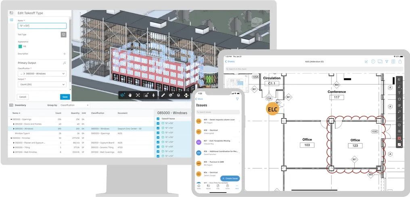
Task: Collapse the 080000 - Openings group
Action: click(x=11, y=119)
